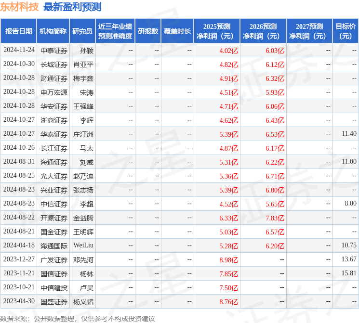Click the 6.80亿 profit value
Viewport: 359px width, 323px height.
(275, 190)
